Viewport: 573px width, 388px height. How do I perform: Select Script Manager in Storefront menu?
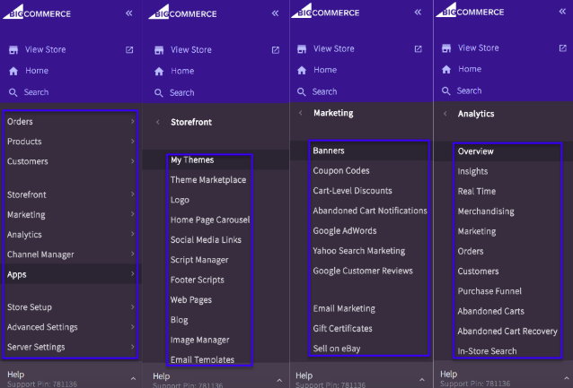pyautogui.click(x=199, y=260)
